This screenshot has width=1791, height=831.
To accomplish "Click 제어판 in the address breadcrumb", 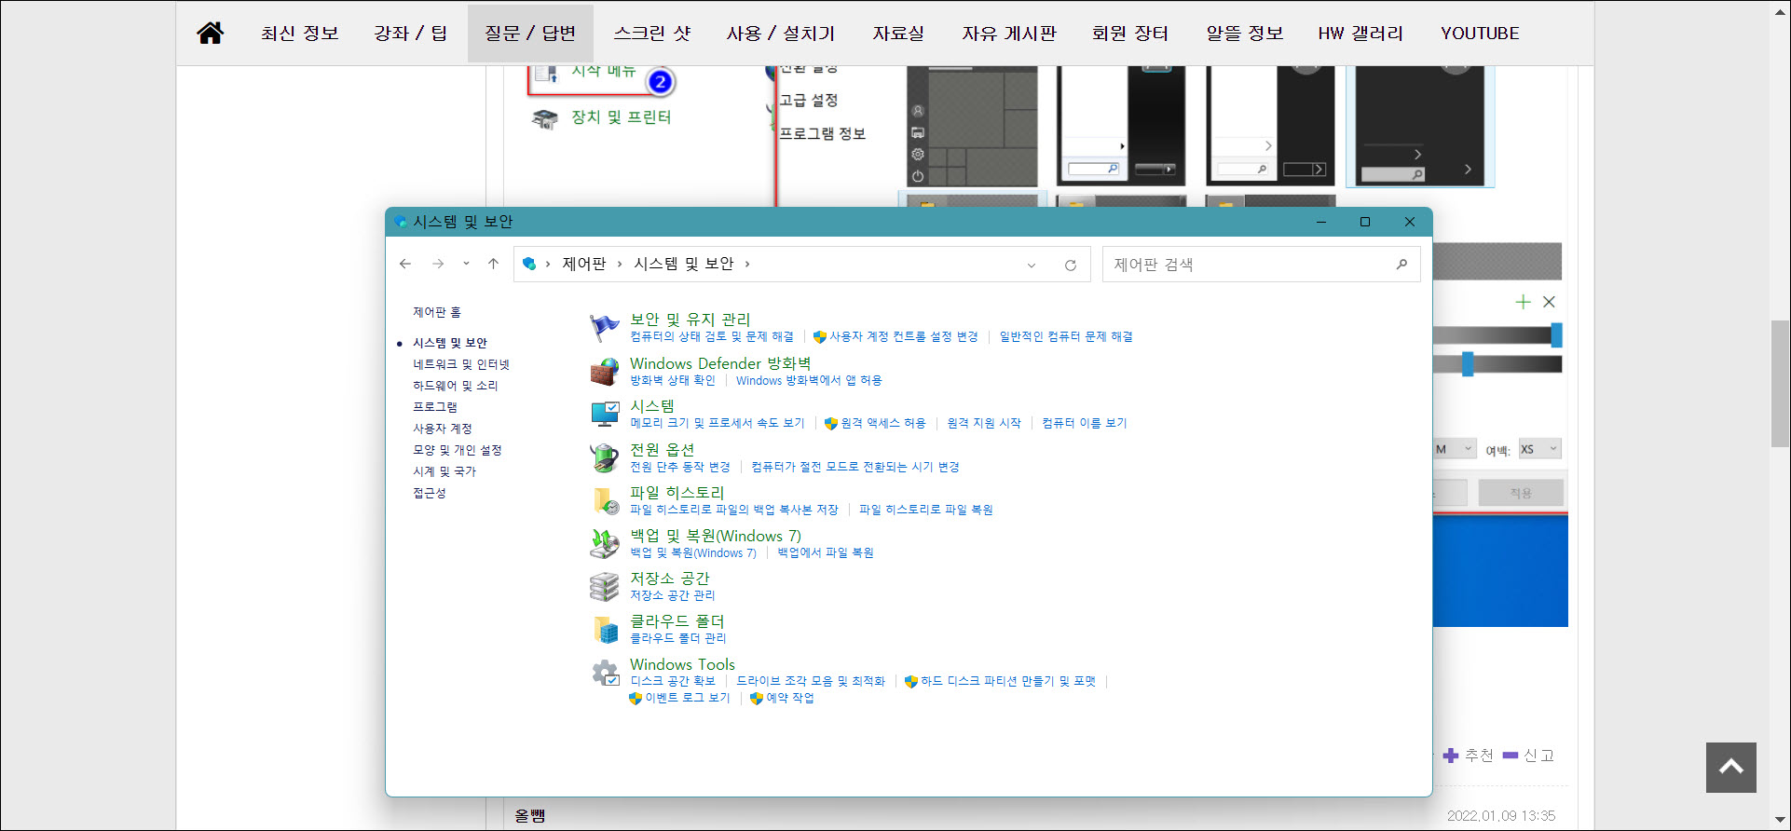I will coord(584,264).
